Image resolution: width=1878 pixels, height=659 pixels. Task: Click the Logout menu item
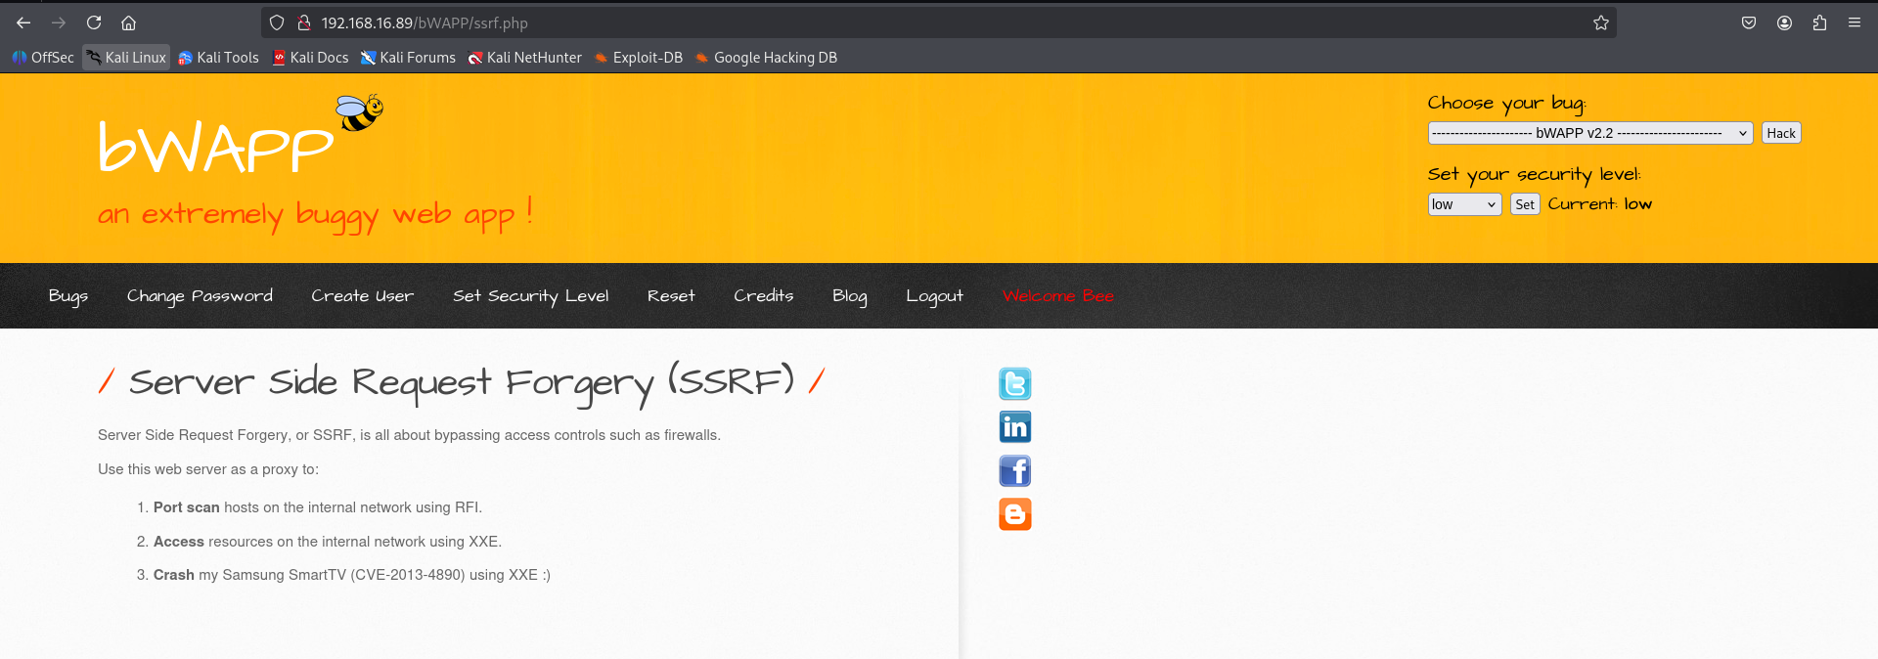(934, 296)
